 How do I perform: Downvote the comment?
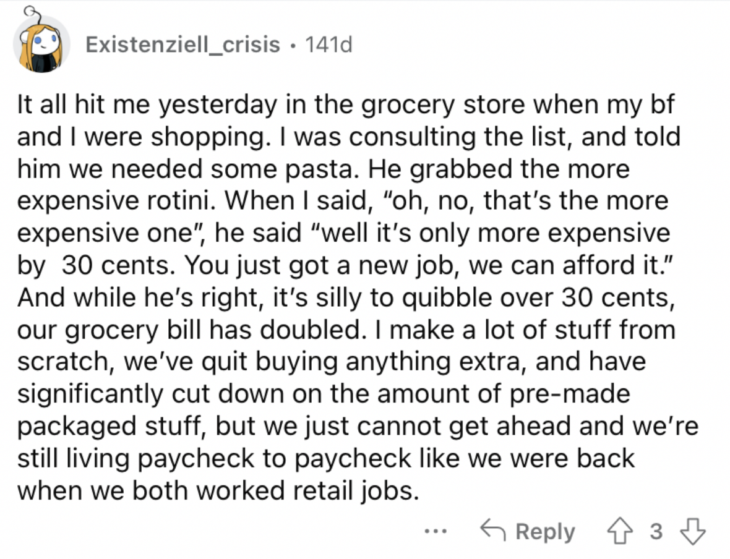click(x=693, y=531)
